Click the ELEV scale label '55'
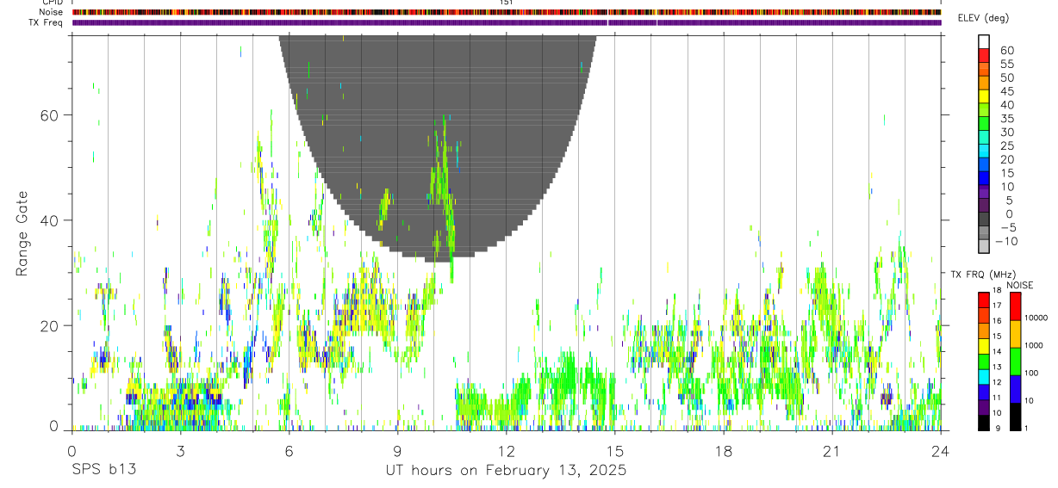Viewport: 1058px width, 488px height. (1006, 65)
